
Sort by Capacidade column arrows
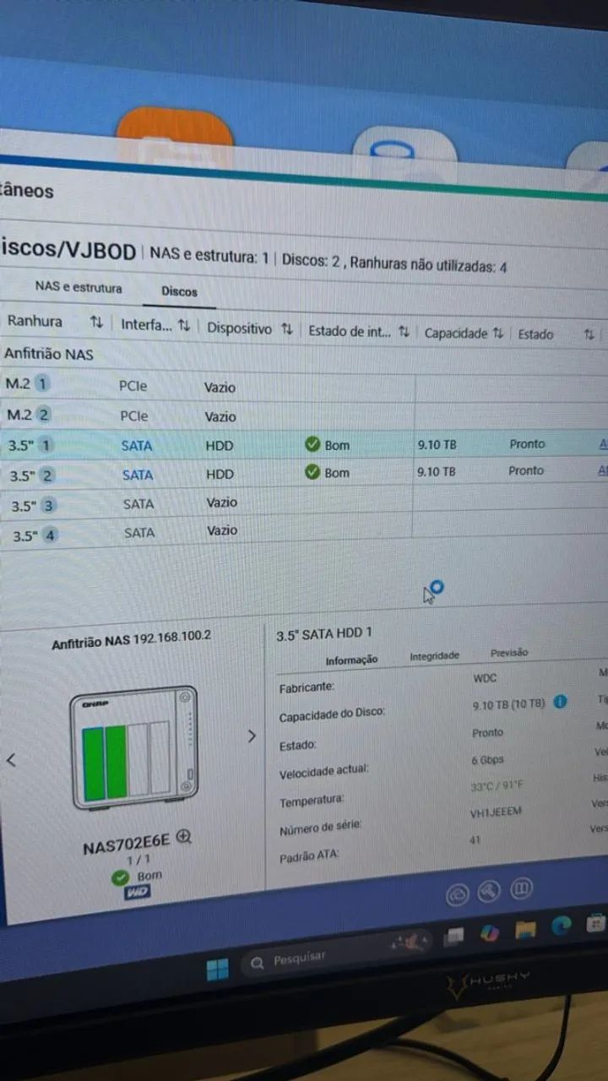click(498, 334)
